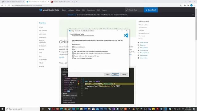
Task: Bookmark this page with the star icon
Action: click(181, 6)
